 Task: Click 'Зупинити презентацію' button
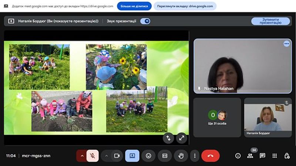pos(270,21)
